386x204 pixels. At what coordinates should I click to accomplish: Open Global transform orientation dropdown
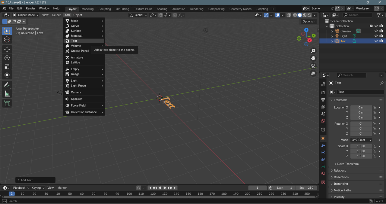click(x=138, y=15)
